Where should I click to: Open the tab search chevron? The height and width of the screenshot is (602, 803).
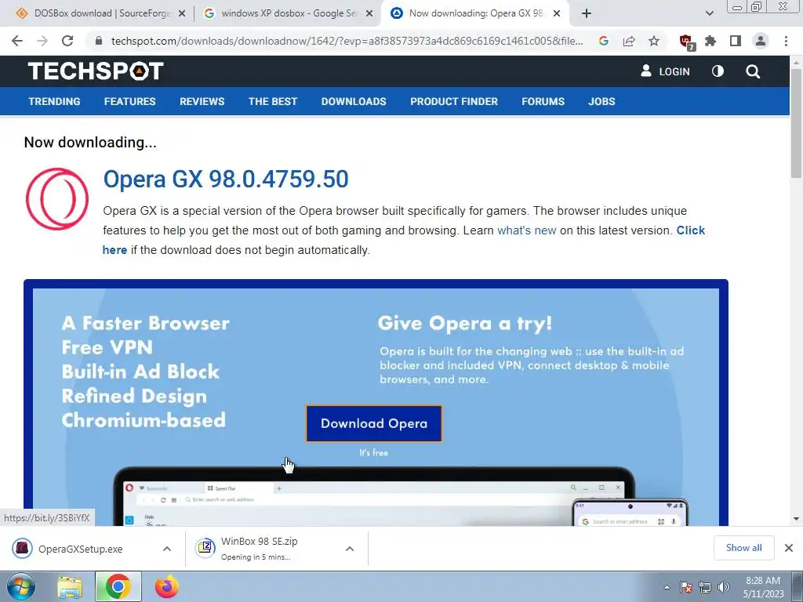[710, 14]
